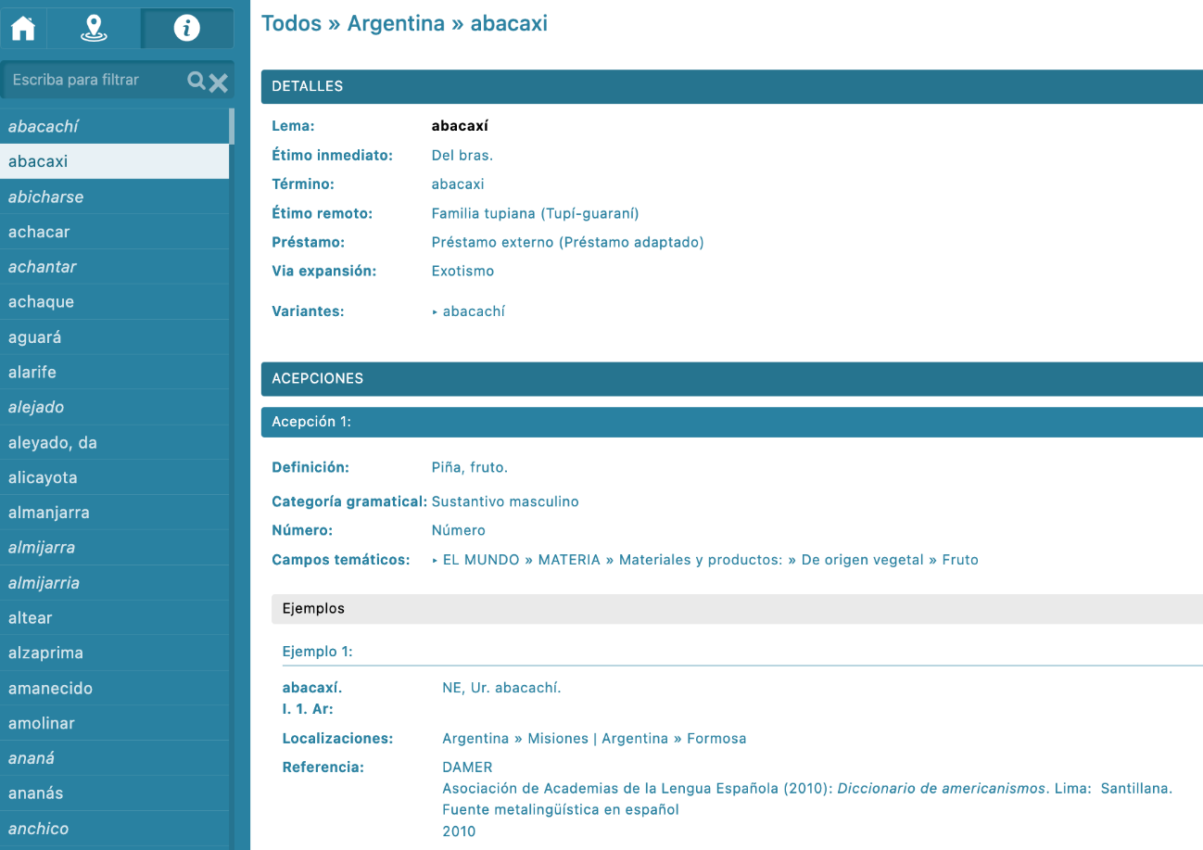Click the magnifying glass search icon
This screenshot has height=850, width=1203.
(196, 82)
